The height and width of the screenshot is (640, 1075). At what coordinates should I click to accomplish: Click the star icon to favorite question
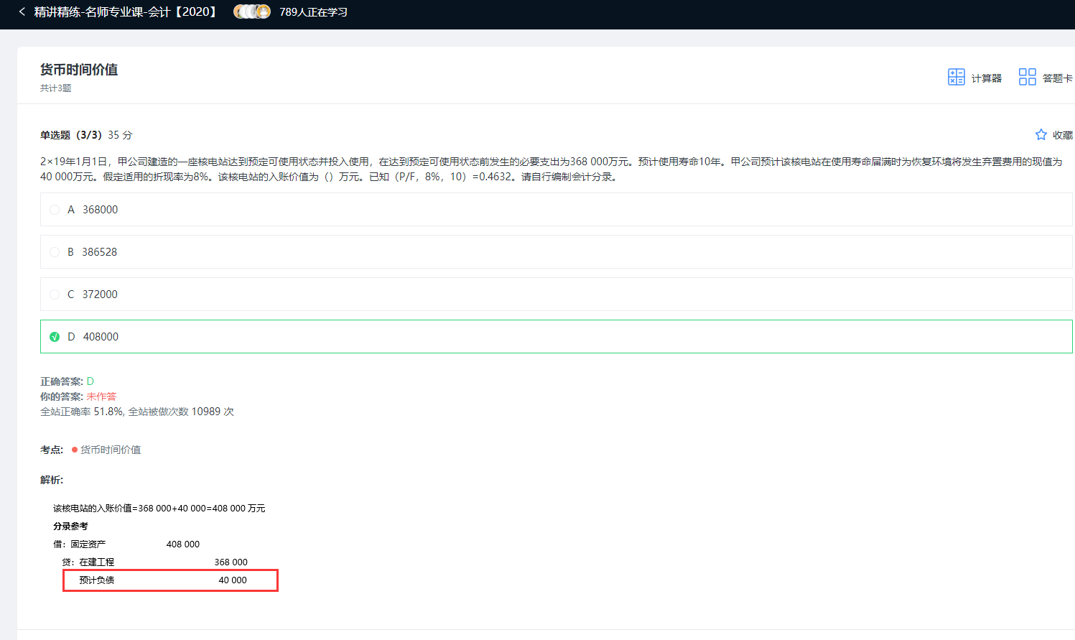[x=1041, y=135]
